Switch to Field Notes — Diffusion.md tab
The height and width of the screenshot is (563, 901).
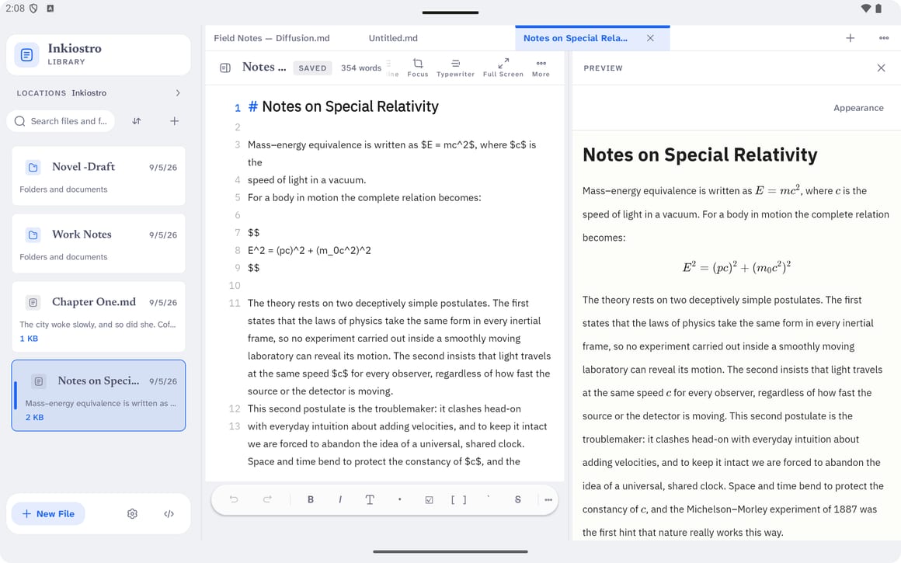pyautogui.click(x=272, y=38)
